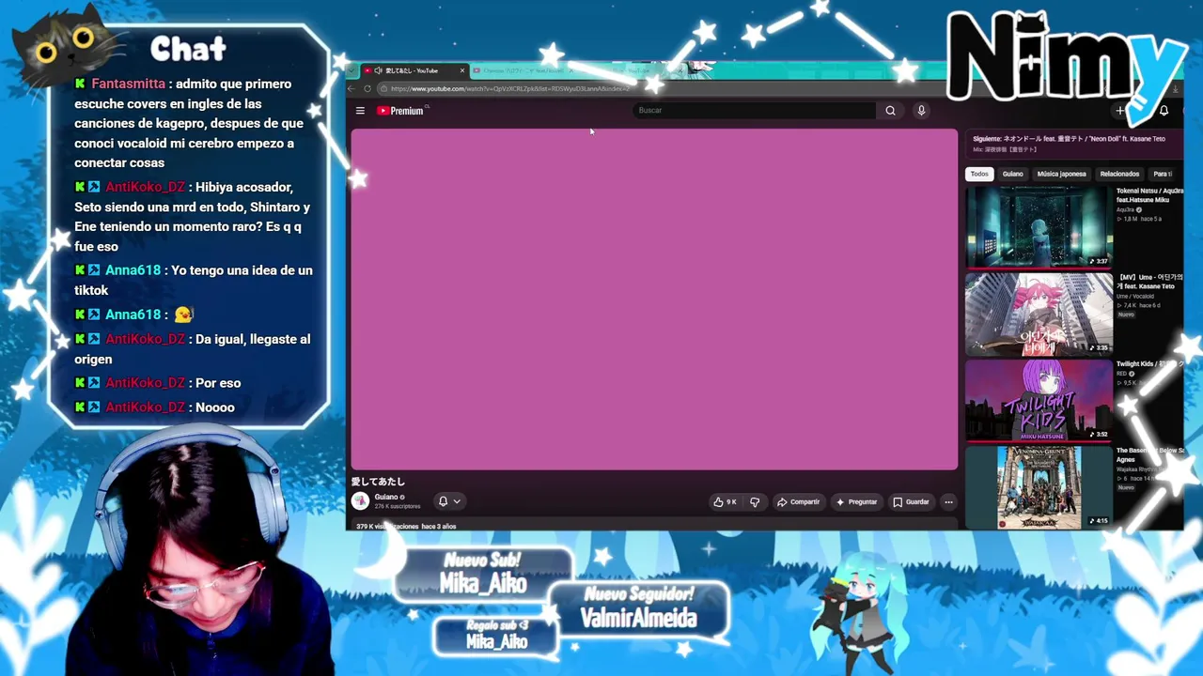Click Mika_Aiko name under Nuevo Sub
1203x676 pixels.
tap(483, 583)
